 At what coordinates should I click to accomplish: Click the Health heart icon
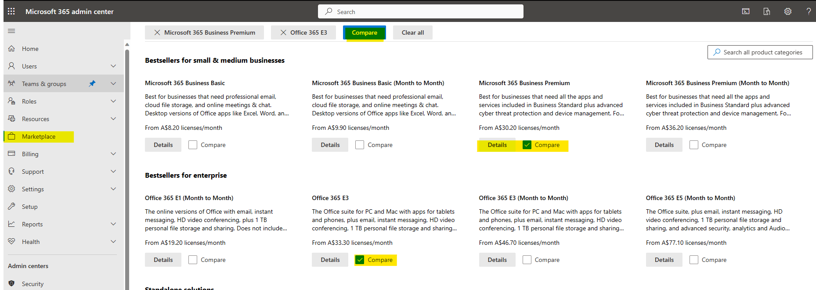coord(11,241)
